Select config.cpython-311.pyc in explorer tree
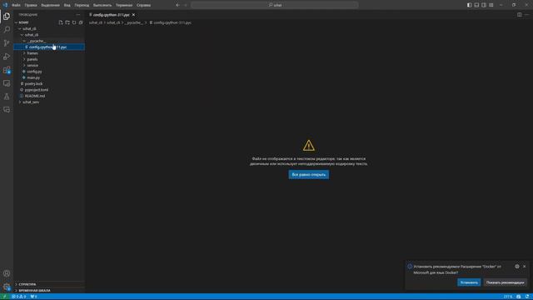Image resolution: width=533 pixels, height=300 pixels. click(49, 47)
